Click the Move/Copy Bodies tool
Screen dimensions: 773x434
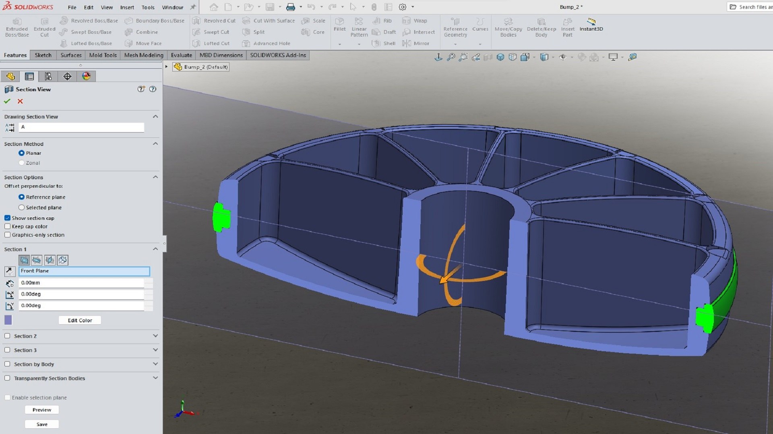click(508, 27)
